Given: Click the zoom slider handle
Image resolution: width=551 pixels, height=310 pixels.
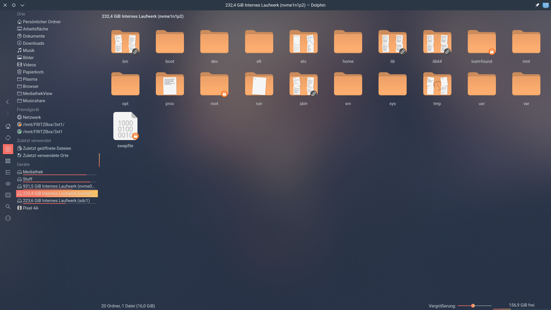Looking at the screenshot, I should click(473, 306).
